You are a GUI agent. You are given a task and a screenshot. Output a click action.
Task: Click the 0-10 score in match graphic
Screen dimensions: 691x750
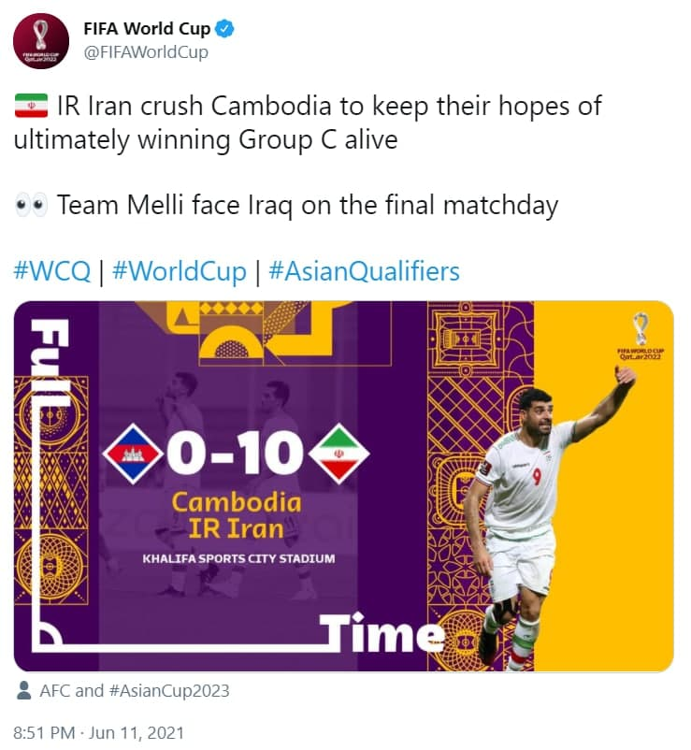tap(236, 453)
